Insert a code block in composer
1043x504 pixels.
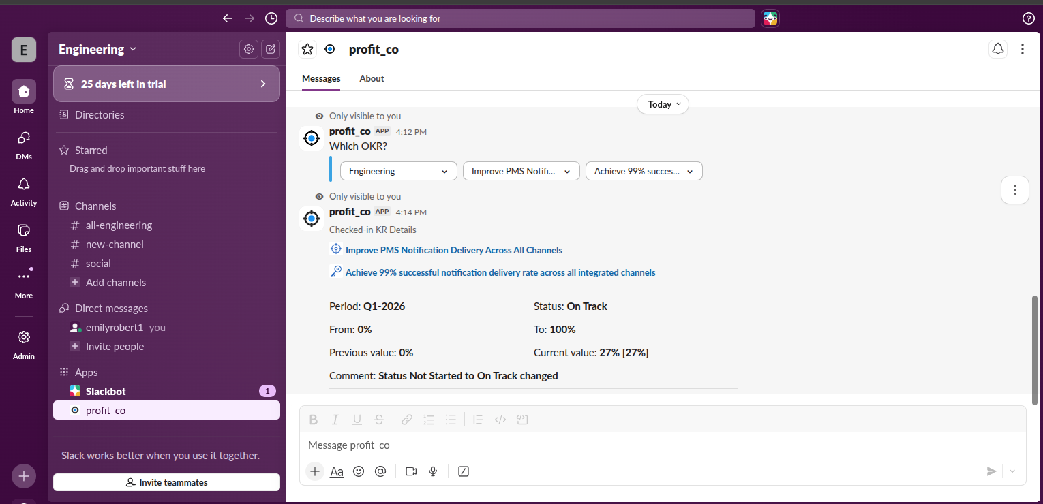pos(522,420)
